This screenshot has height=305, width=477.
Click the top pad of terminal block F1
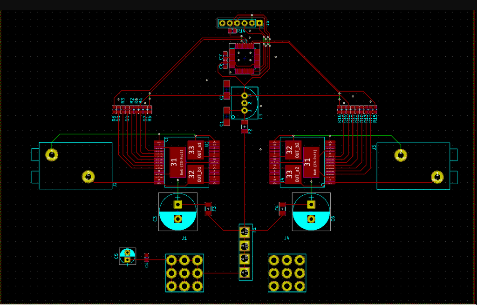[245, 232]
